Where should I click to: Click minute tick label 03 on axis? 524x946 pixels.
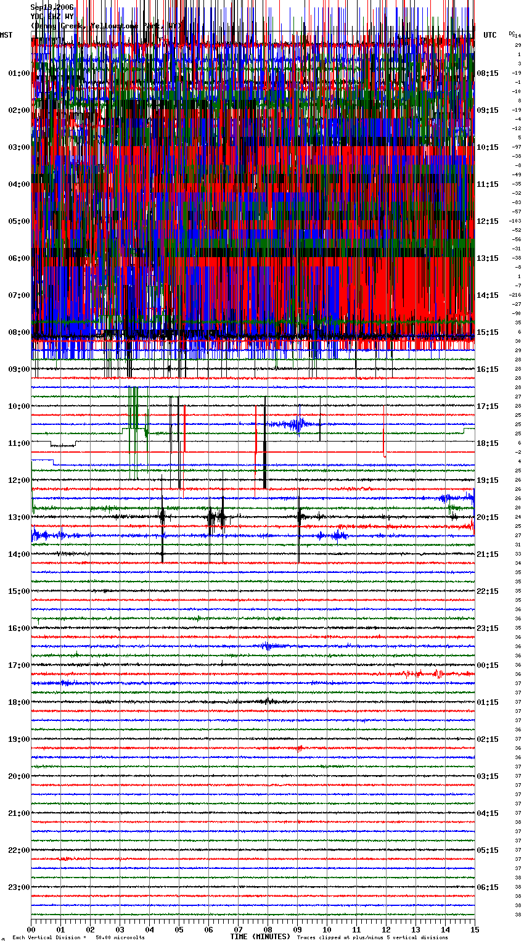[120, 929]
